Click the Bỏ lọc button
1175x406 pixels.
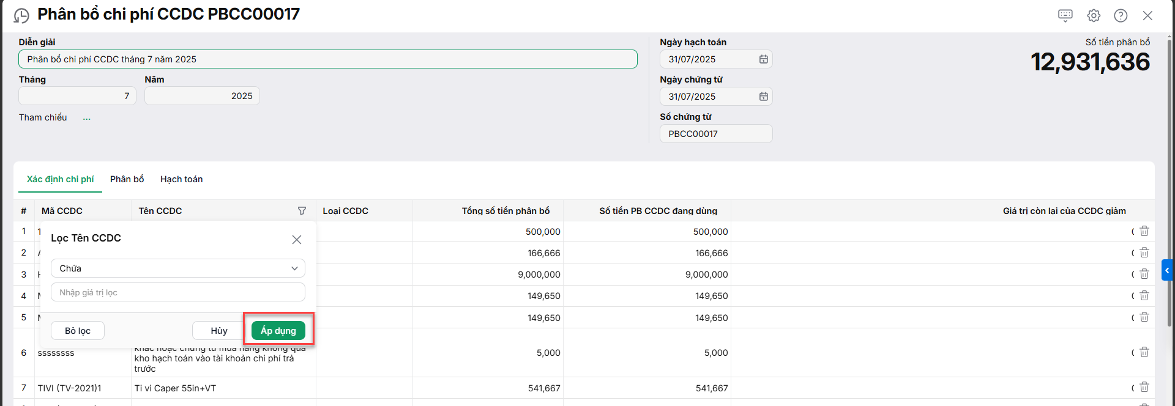(78, 331)
